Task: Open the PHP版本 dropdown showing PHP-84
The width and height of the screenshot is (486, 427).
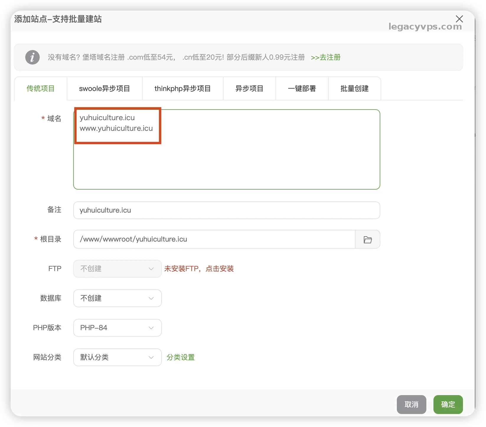Action: coord(117,328)
